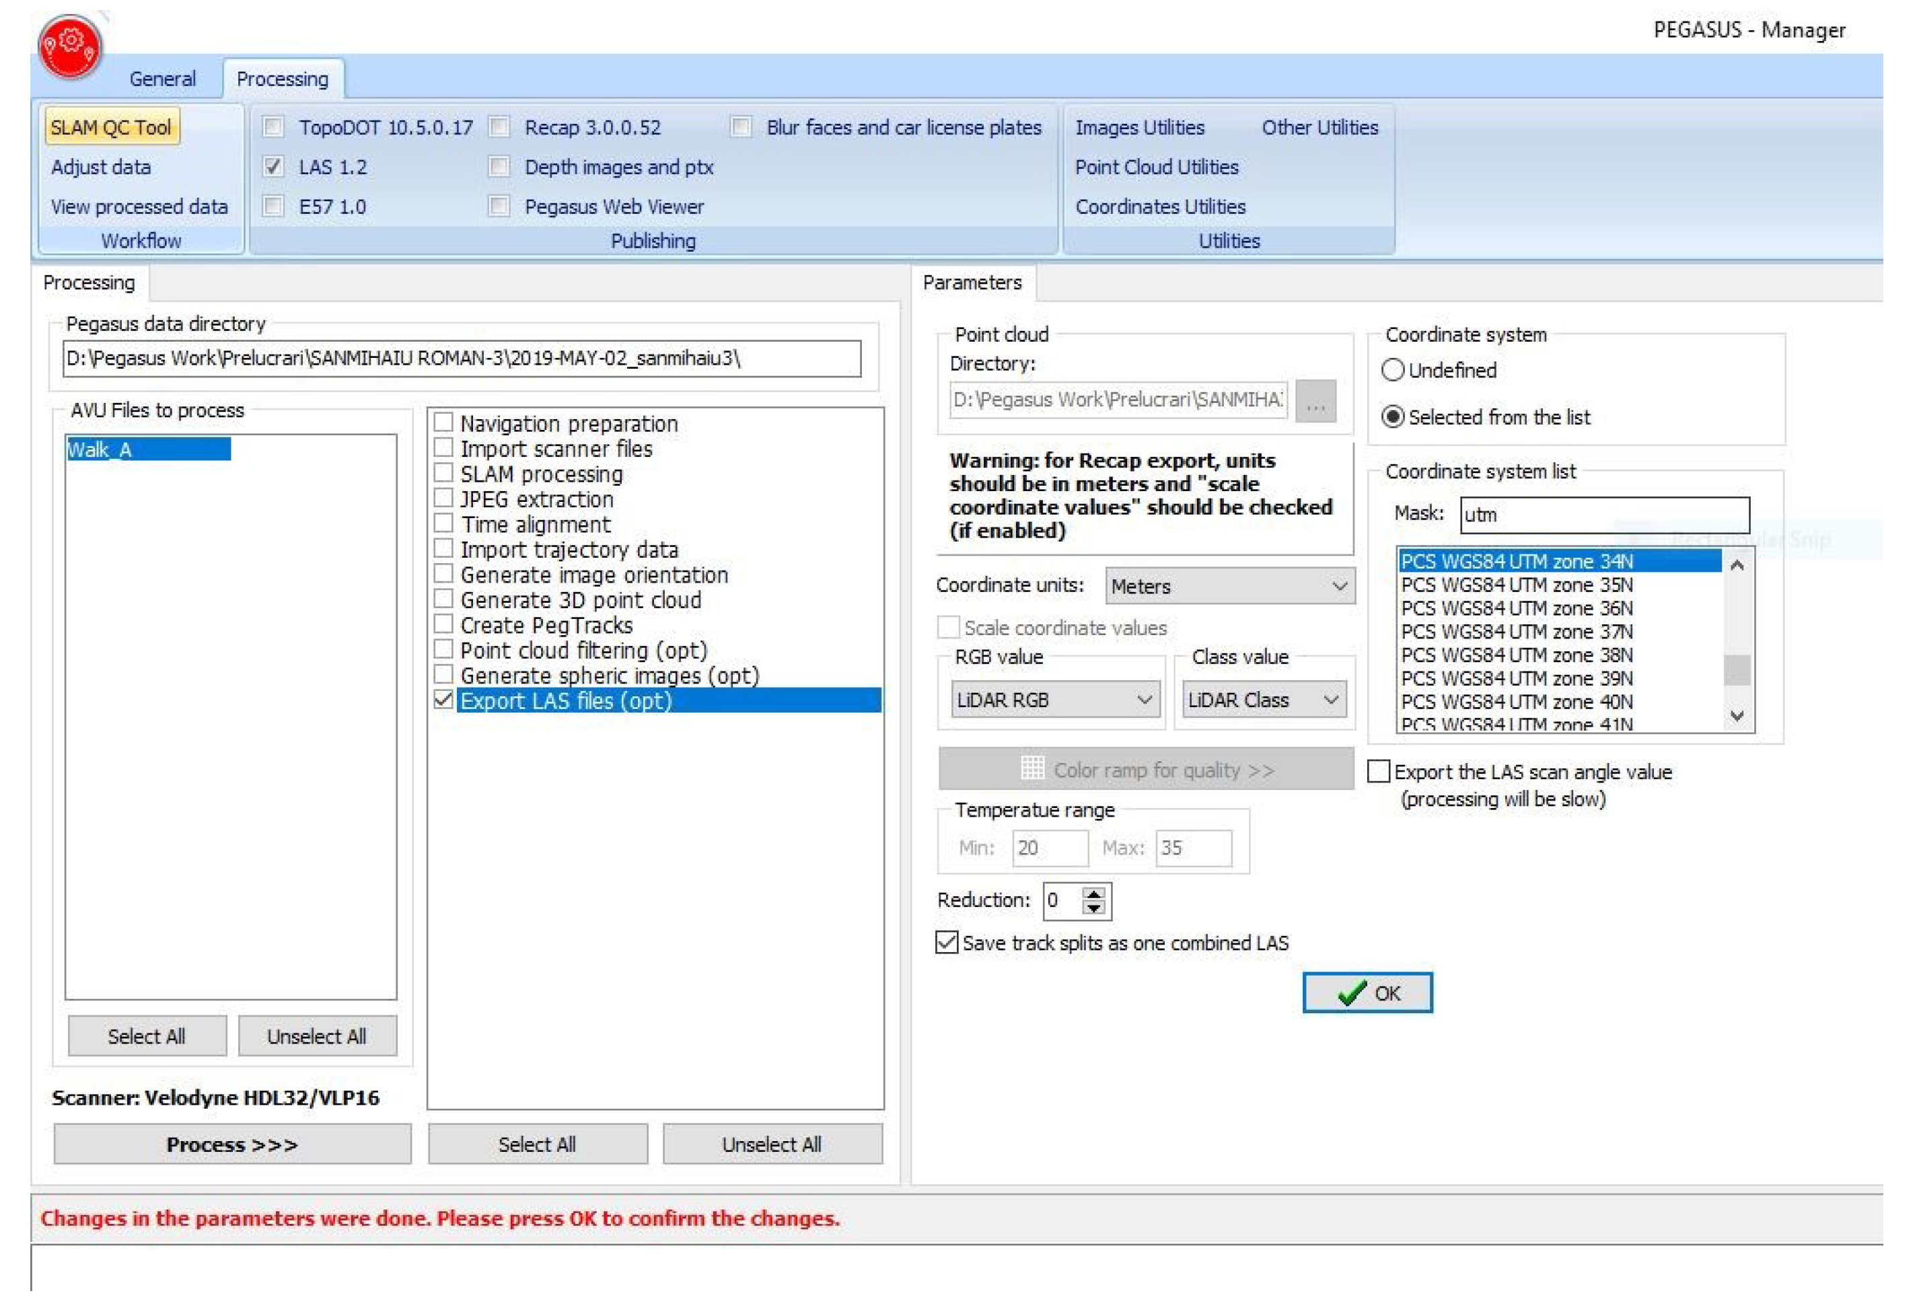1917x1316 pixels.
Task: Click the red Pegasus application logo icon
Action: 70,47
